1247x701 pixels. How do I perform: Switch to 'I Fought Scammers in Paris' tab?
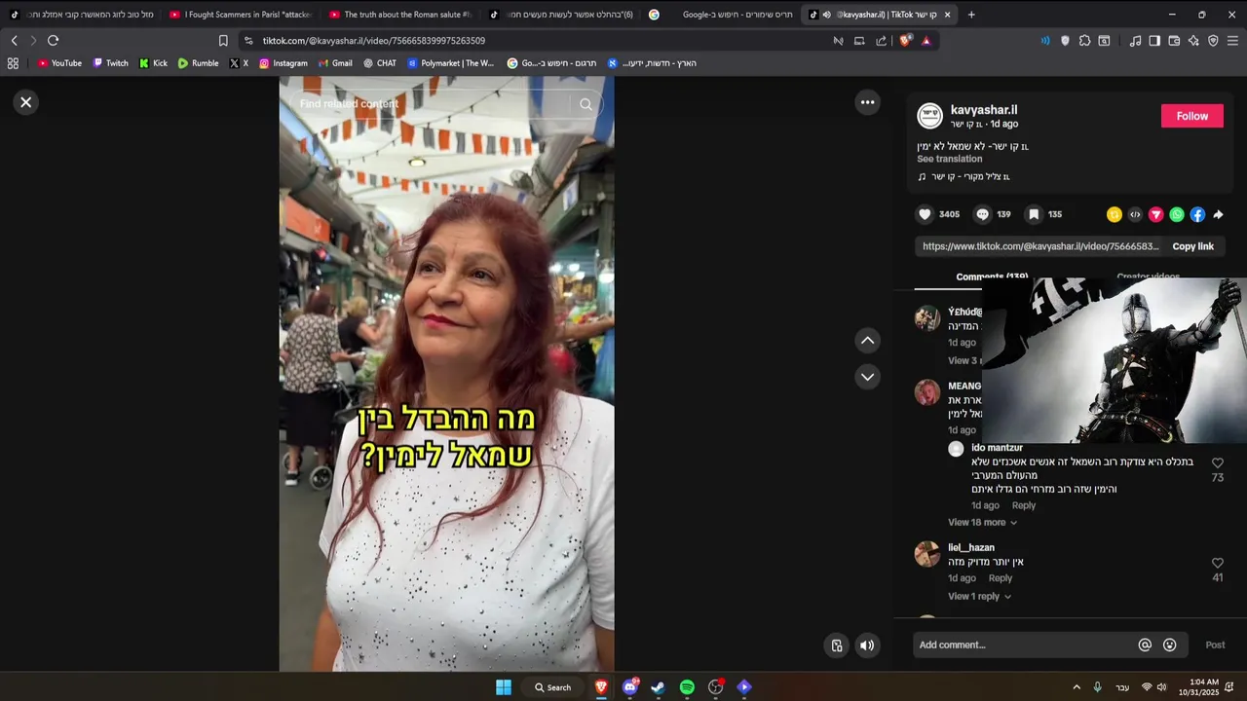(240, 15)
